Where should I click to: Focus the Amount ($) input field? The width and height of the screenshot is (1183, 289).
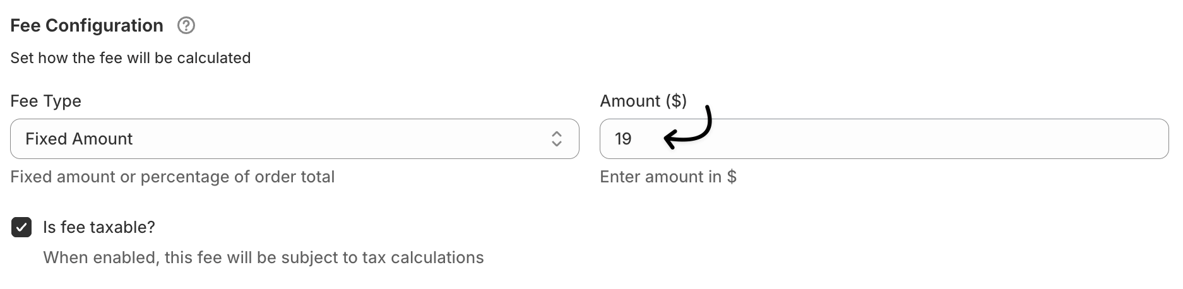click(x=884, y=139)
